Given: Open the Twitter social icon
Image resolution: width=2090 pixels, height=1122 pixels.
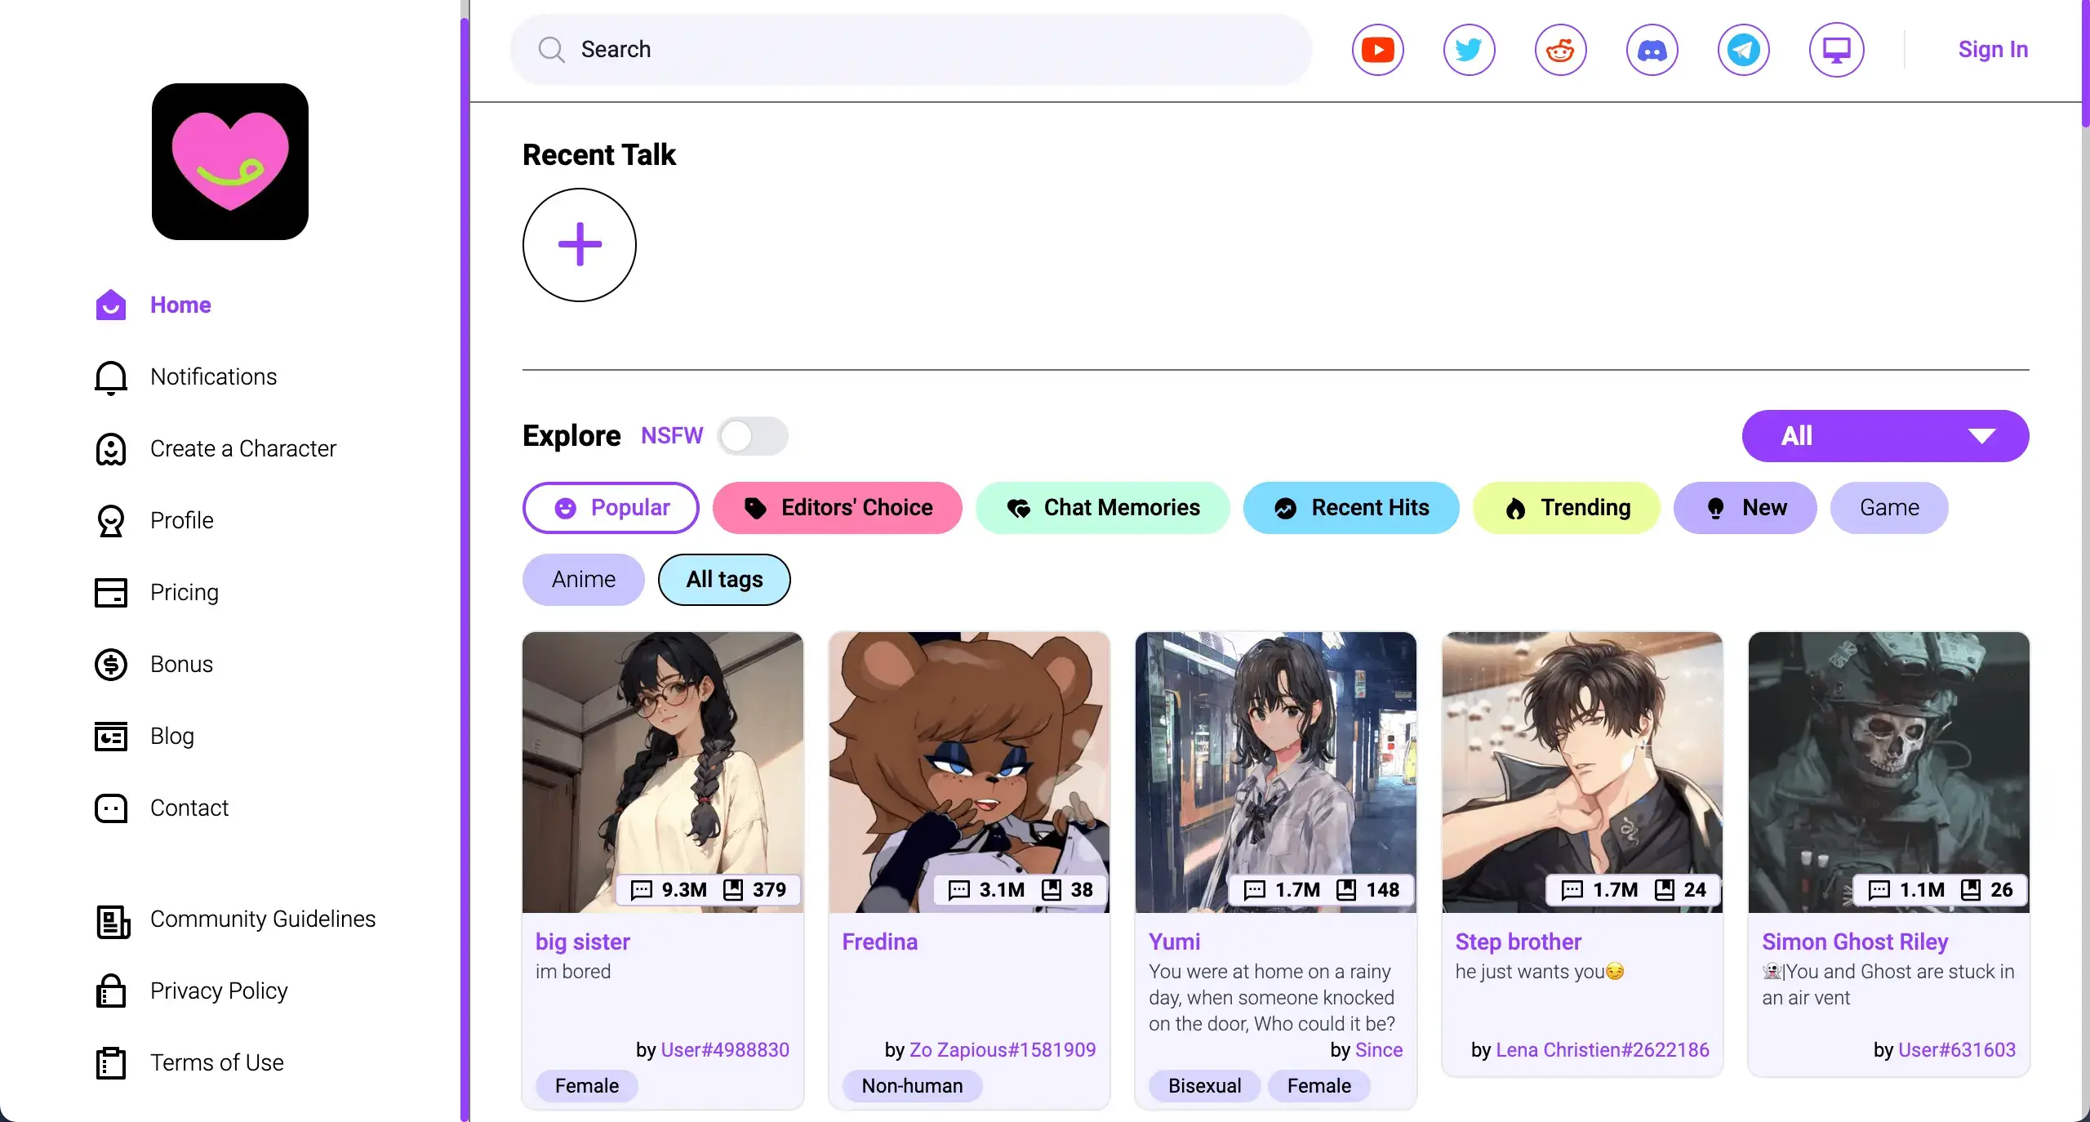Looking at the screenshot, I should pos(1468,49).
